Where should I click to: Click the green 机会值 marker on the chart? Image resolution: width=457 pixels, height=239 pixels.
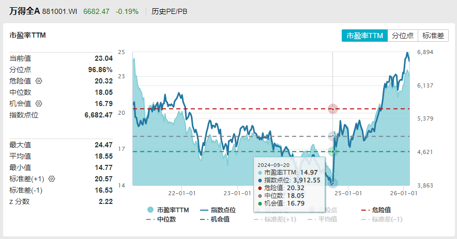(x=333, y=151)
